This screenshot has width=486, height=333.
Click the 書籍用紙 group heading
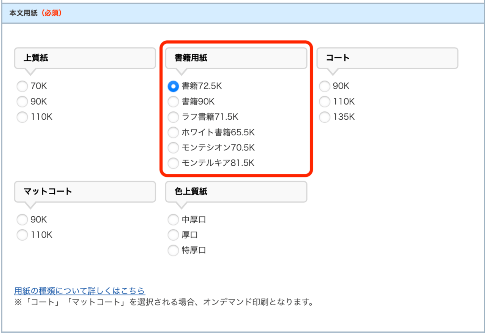click(236, 58)
